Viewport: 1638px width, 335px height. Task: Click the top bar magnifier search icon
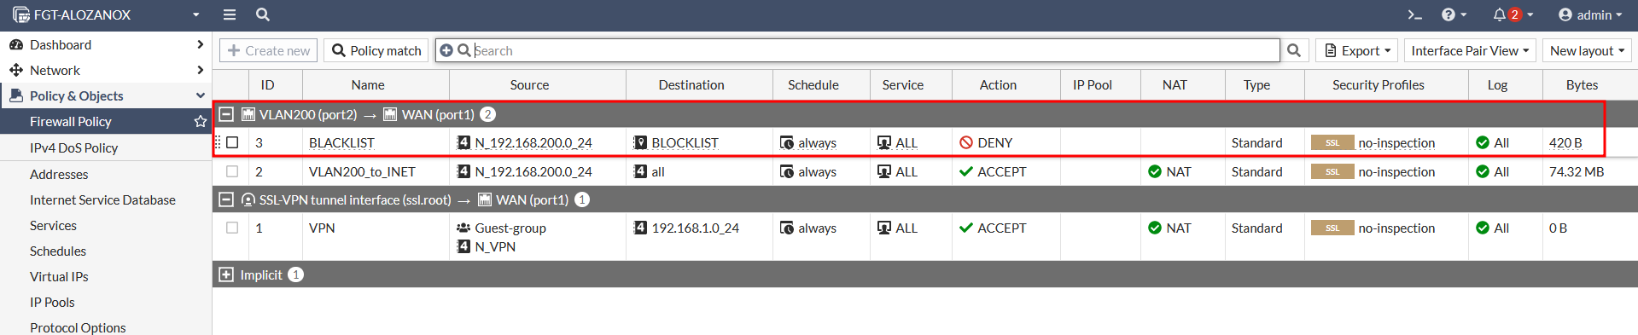click(x=263, y=14)
